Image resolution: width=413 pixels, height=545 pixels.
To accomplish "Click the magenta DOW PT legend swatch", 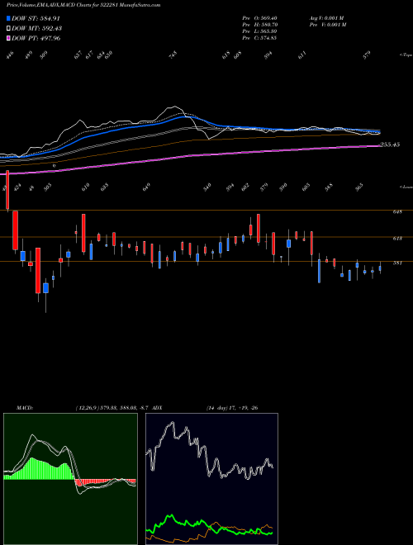I will coord(9,38).
